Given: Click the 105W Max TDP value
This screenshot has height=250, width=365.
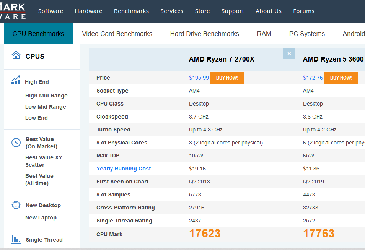Looking at the screenshot, I should point(196,156).
